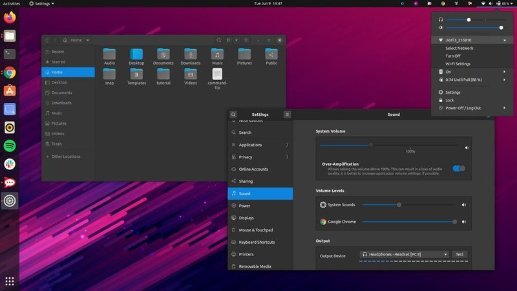This screenshot has height=291, width=517.
Task: Expand the Output Device dropdown
Action: 404,254
